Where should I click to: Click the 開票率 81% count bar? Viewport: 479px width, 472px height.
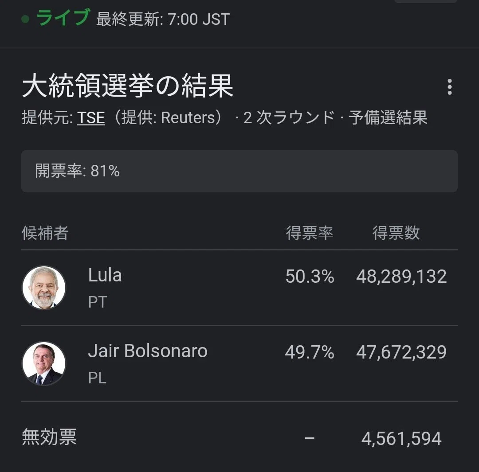(239, 171)
